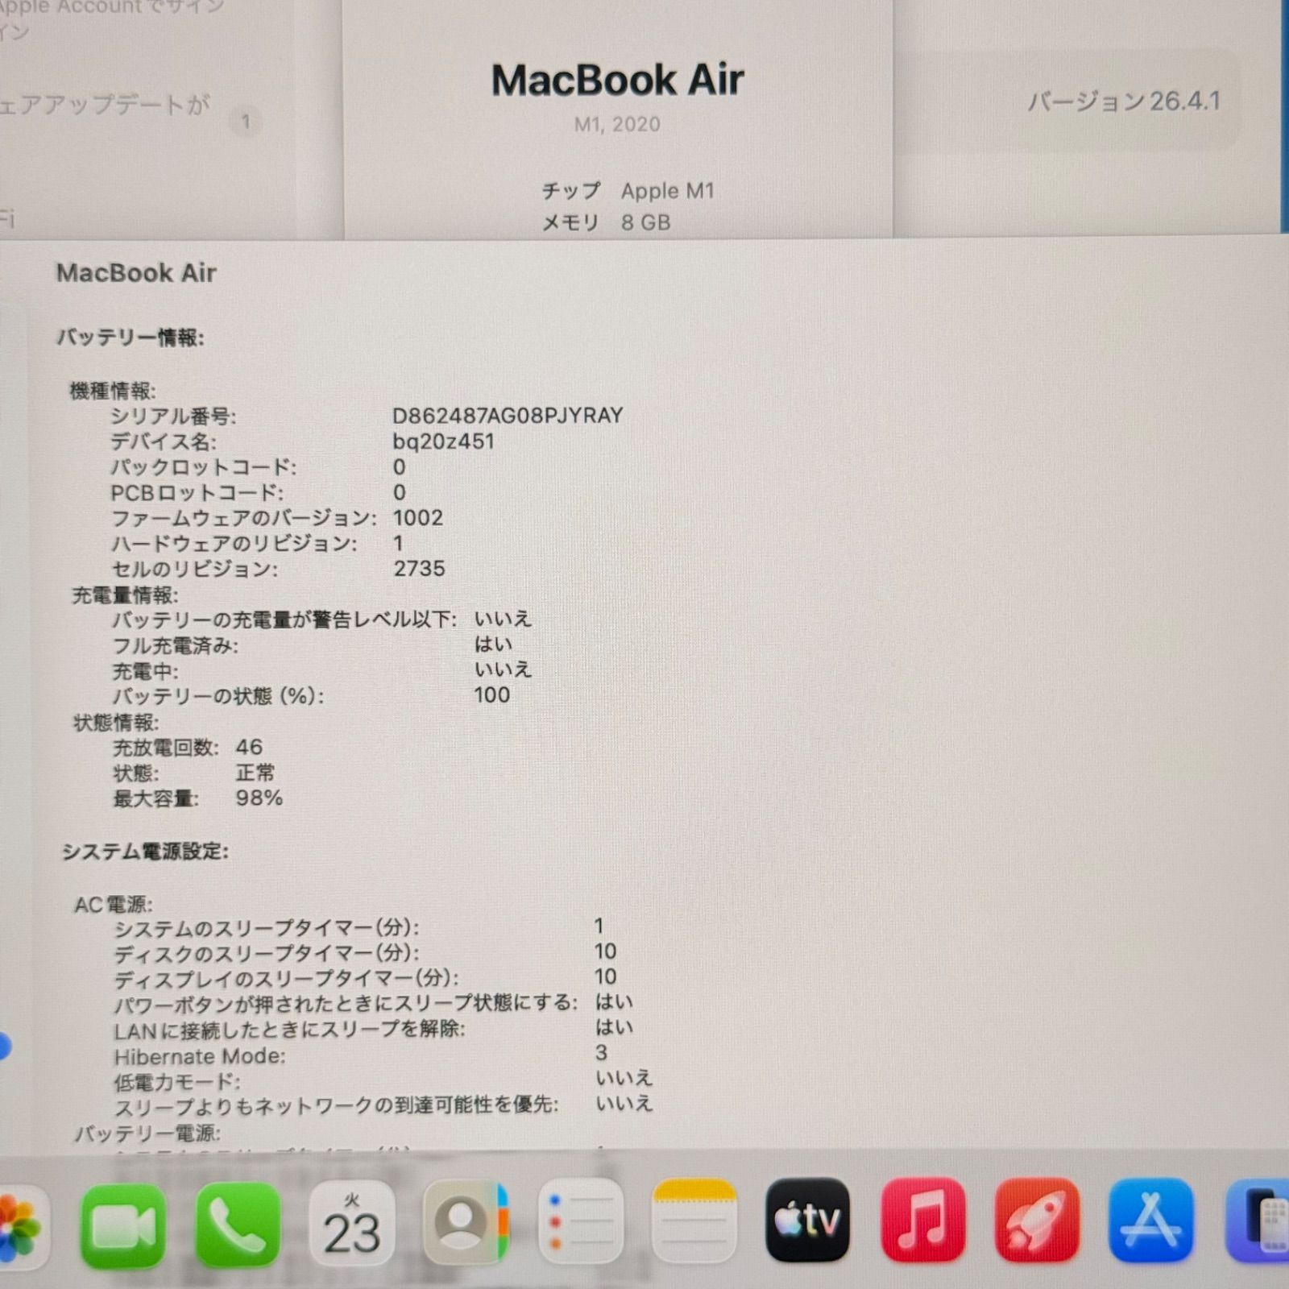Click the M1, 2020 model text
Viewport: 1289px width, 1289px height.
click(617, 124)
